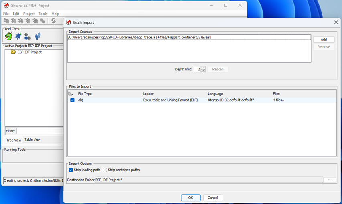Click the sort icon in Files to Import header
The height and width of the screenshot is (204, 342).
[x=70, y=94]
